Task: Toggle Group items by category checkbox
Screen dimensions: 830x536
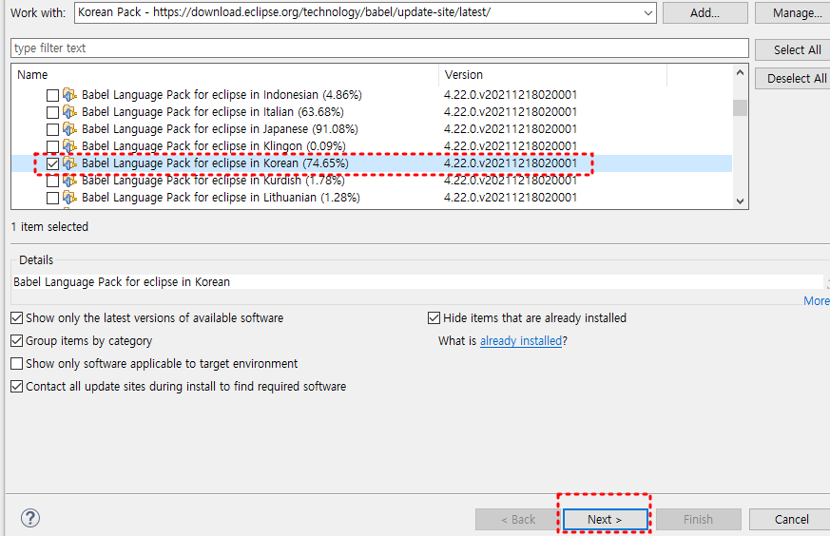Action: tap(17, 341)
